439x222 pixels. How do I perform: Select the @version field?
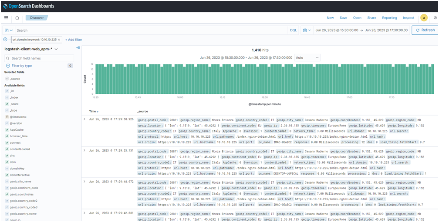16,123
